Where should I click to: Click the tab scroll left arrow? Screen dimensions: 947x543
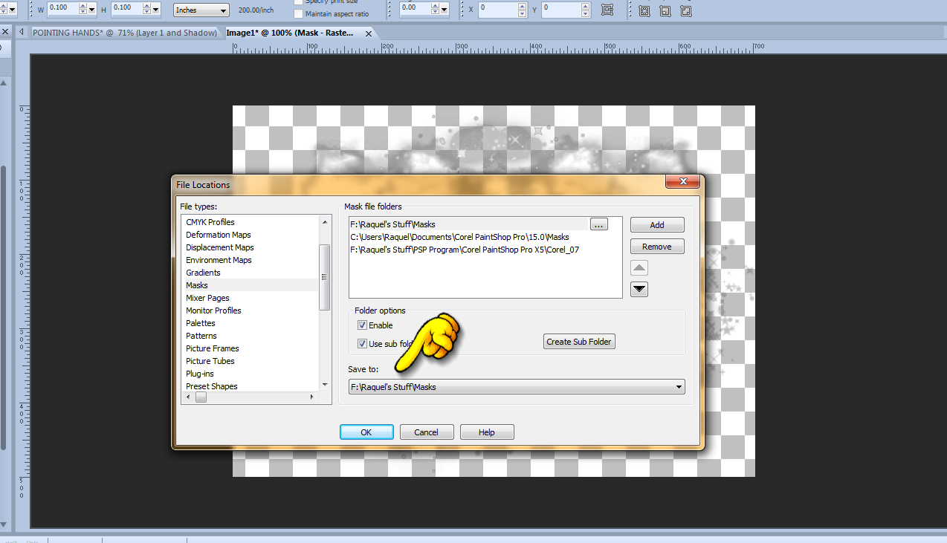pos(21,32)
